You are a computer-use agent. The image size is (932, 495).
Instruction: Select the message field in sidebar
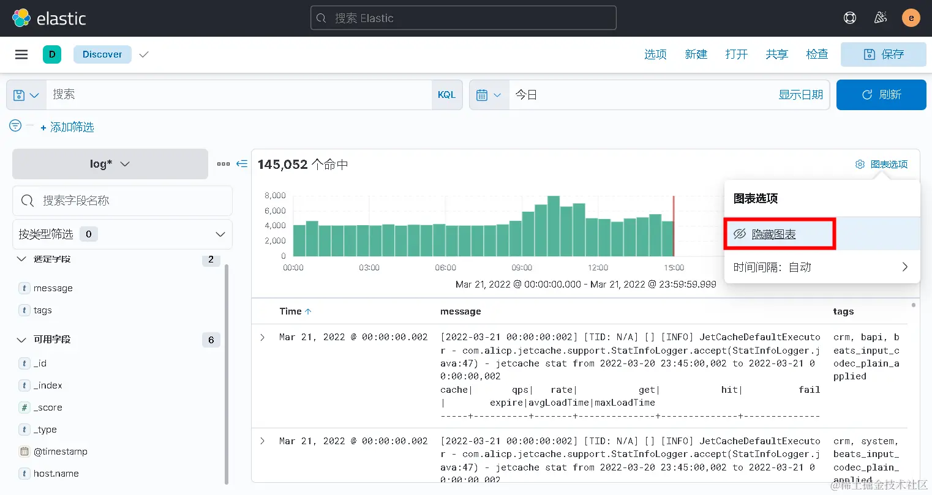[x=53, y=288]
